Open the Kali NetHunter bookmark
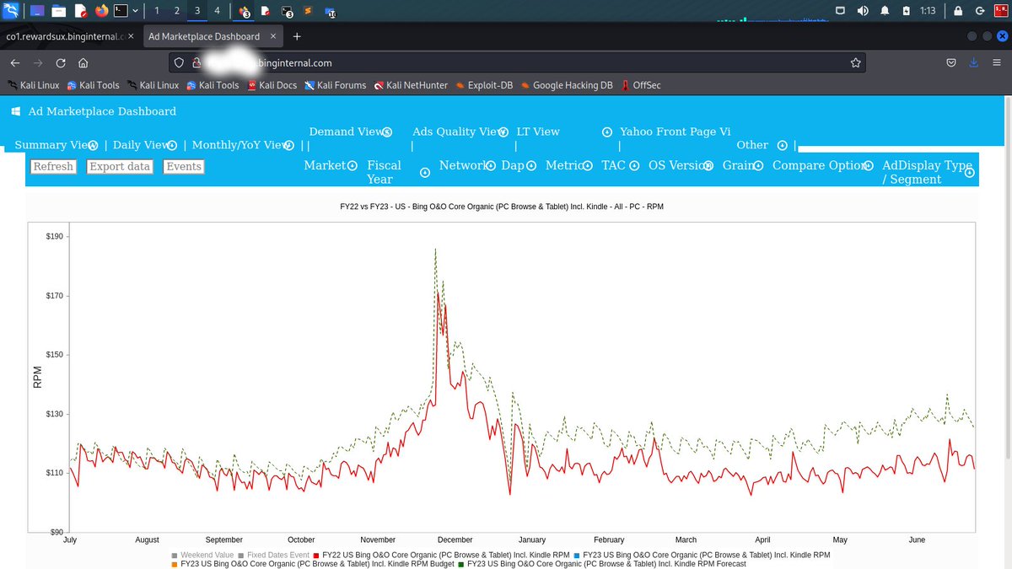Screen dimensions: 1012x569 [412, 85]
